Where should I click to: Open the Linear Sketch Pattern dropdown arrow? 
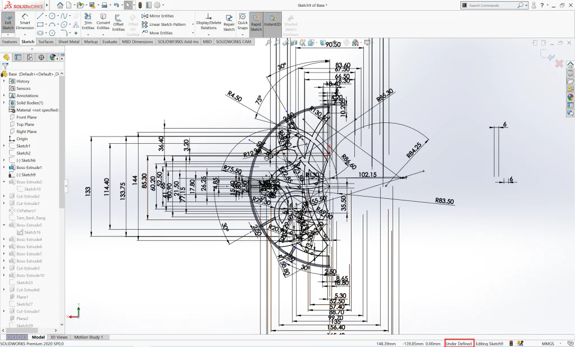pyautogui.click(x=193, y=25)
